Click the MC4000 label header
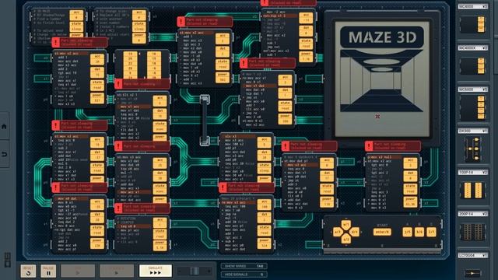498x280 pixels. tap(473, 6)
